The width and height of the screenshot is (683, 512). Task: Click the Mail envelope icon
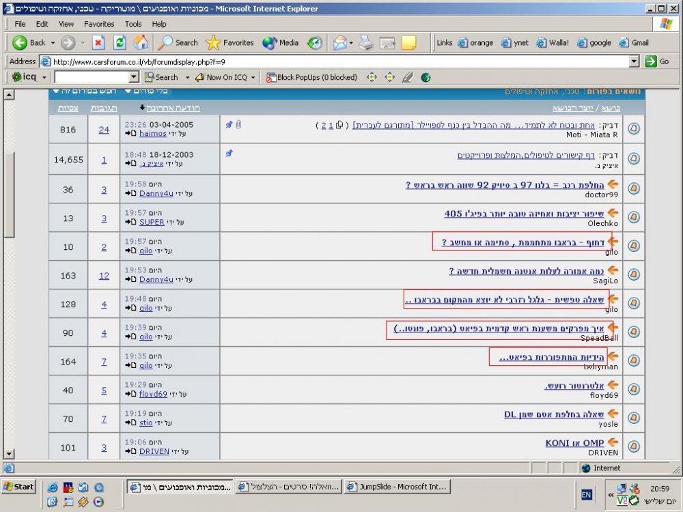[x=339, y=42]
